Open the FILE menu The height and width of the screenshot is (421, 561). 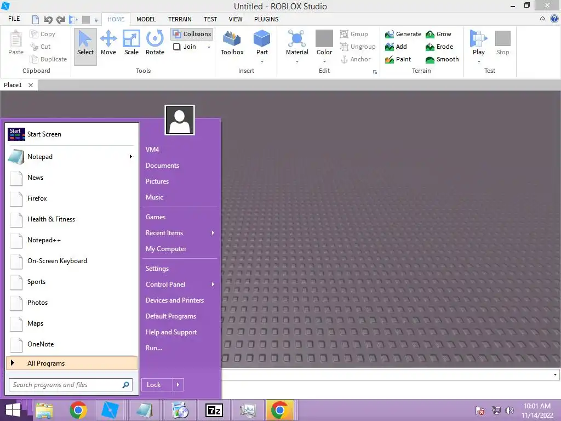tap(14, 19)
